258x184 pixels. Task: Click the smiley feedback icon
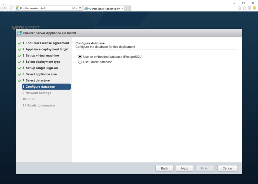[x=254, y=8]
